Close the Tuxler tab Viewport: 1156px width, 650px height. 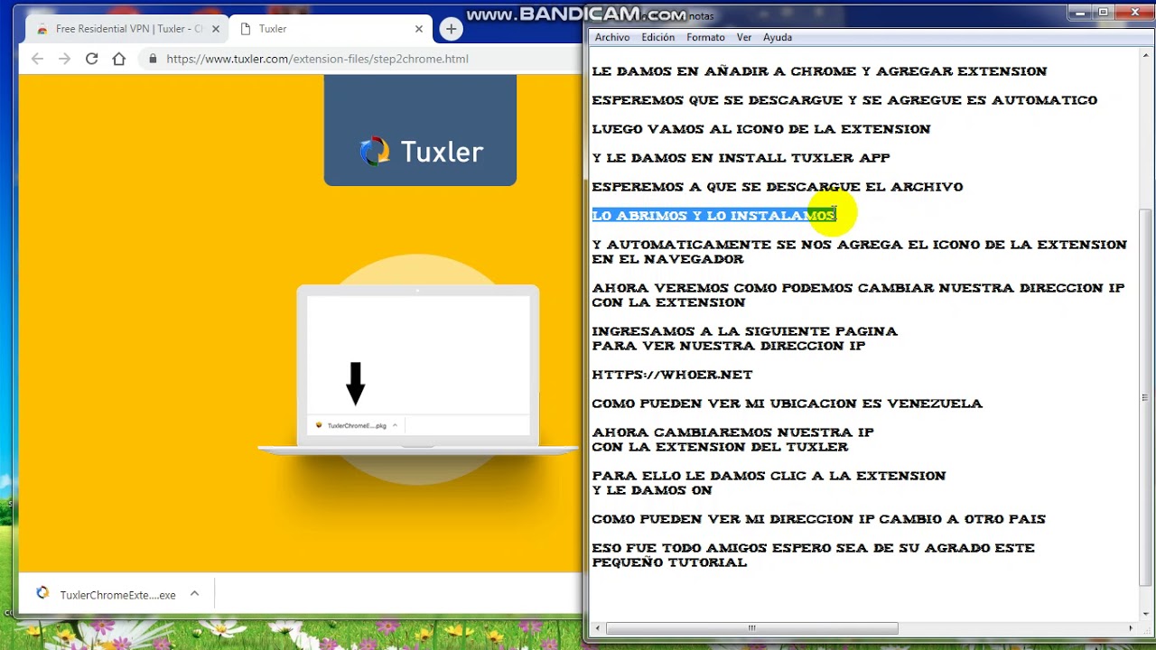tap(419, 29)
